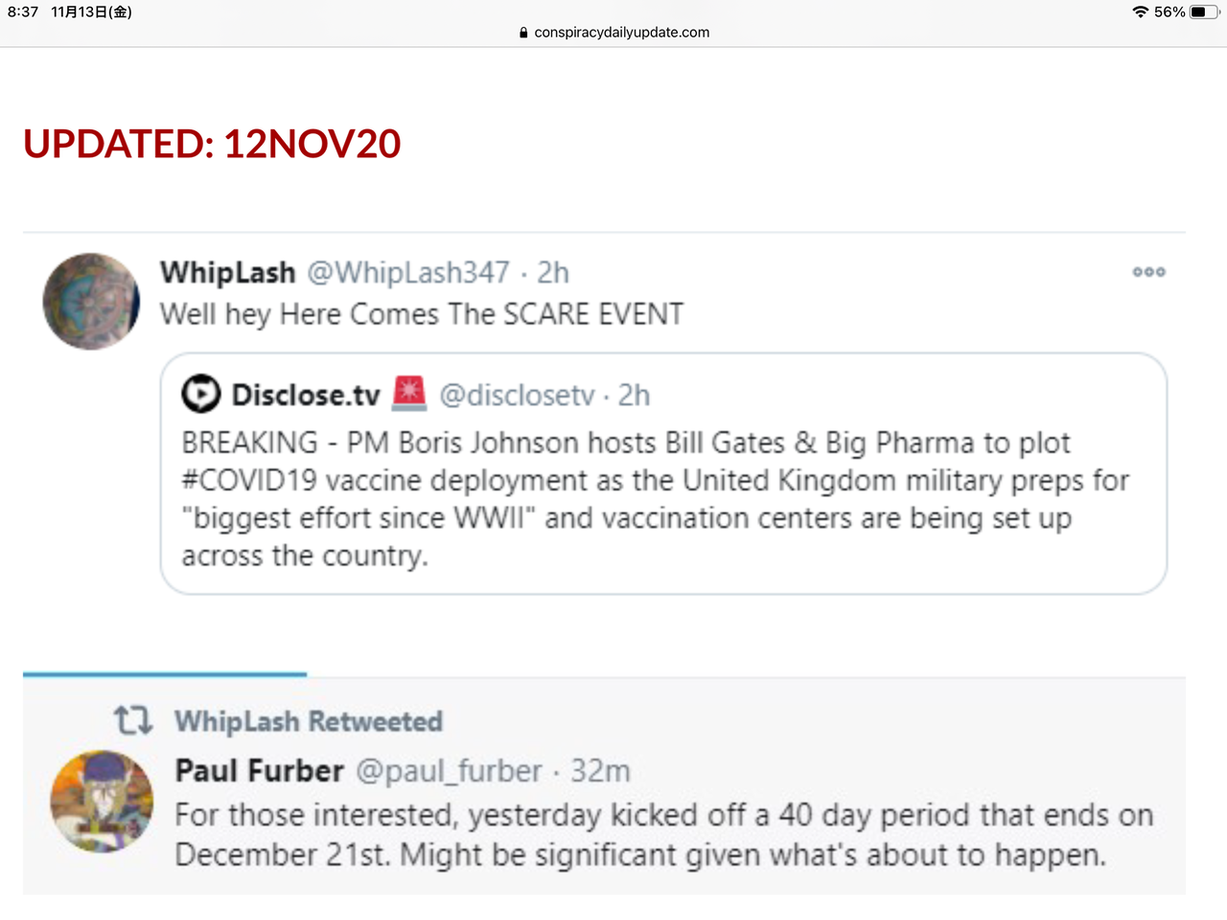This screenshot has width=1227, height=920.
Task: Click the 32m timestamp on Furber's tweet
Action: tap(600, 770)
